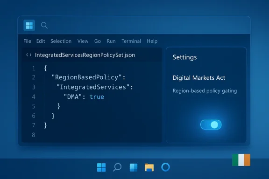Click line number 5 in gutter

click(x=34, y=106)
